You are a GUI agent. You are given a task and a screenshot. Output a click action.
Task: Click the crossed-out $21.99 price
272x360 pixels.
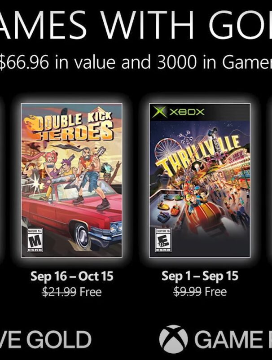click(59, 292)
